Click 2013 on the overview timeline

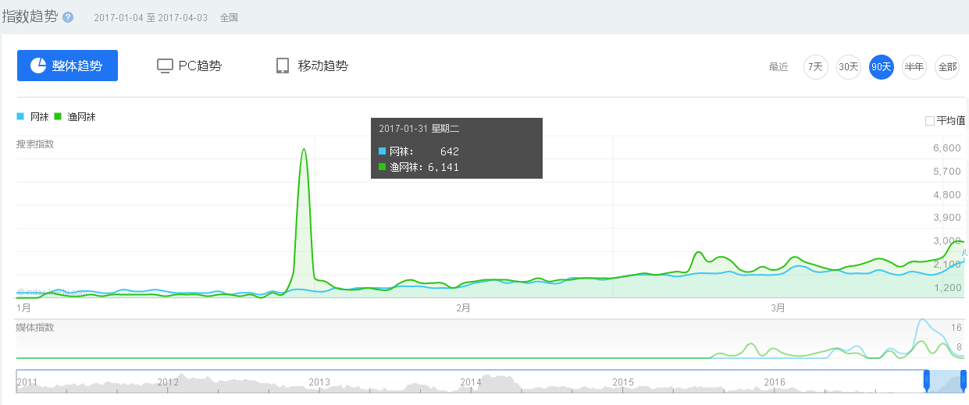coord(319,382)
